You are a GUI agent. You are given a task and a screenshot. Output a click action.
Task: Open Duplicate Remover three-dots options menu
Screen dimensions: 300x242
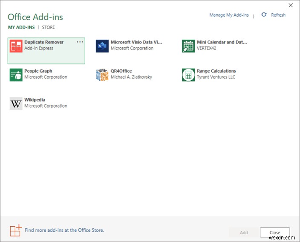pyautogui.click(x=80, y=42)
